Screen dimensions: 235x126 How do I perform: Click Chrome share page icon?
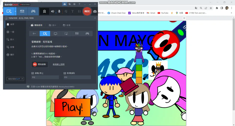point(206,8)
